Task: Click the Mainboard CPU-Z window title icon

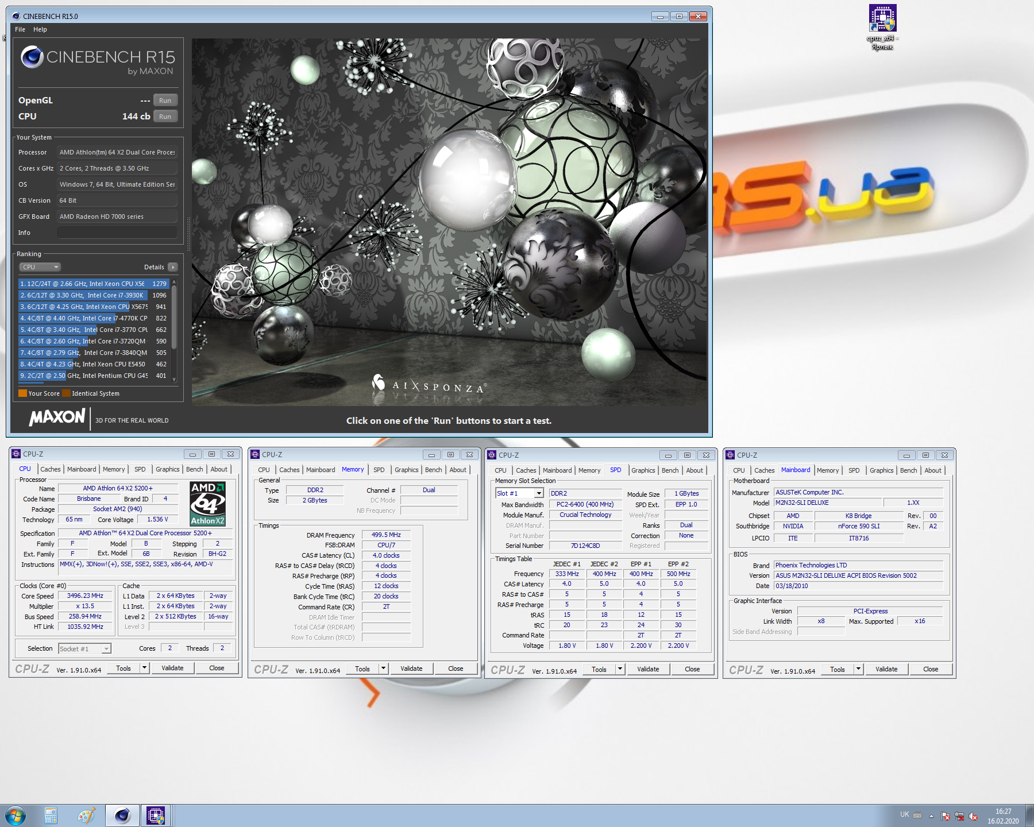Action: [730, 455]
